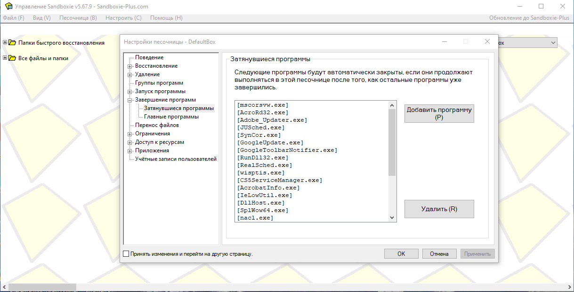Click Добавить программу (P) button
574x292 pixels.
click(x=439, y=113)
